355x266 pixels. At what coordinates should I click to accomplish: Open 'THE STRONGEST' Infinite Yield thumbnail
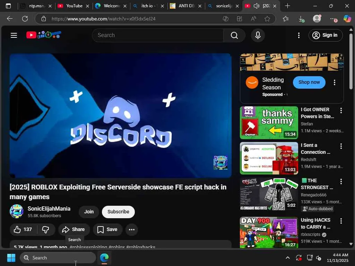pos(269,194)
